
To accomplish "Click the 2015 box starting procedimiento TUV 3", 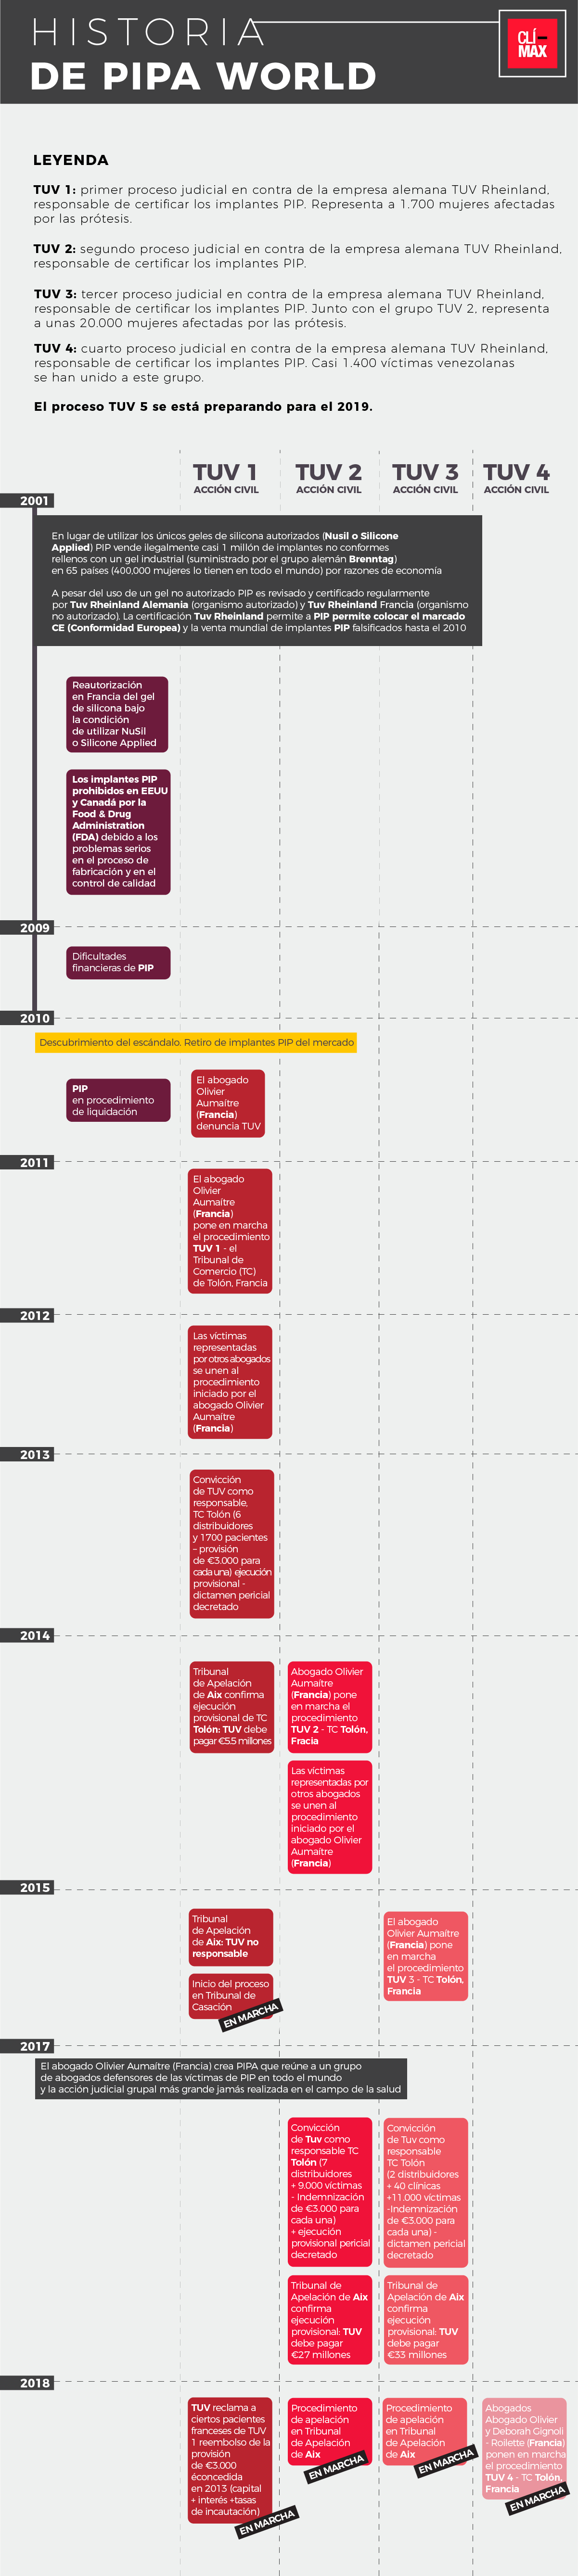I will click(425, 1956).
